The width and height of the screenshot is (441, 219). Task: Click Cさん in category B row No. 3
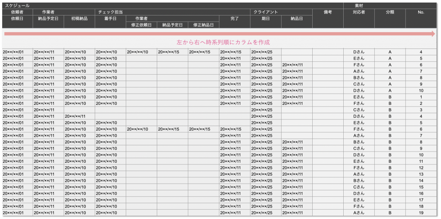(359, 110)
